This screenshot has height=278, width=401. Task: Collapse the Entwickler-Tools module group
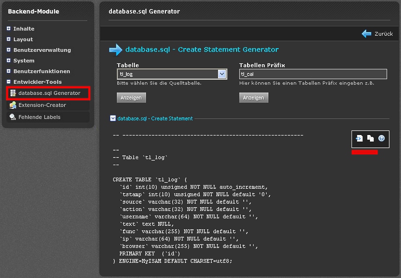click(x=9, y=82)
